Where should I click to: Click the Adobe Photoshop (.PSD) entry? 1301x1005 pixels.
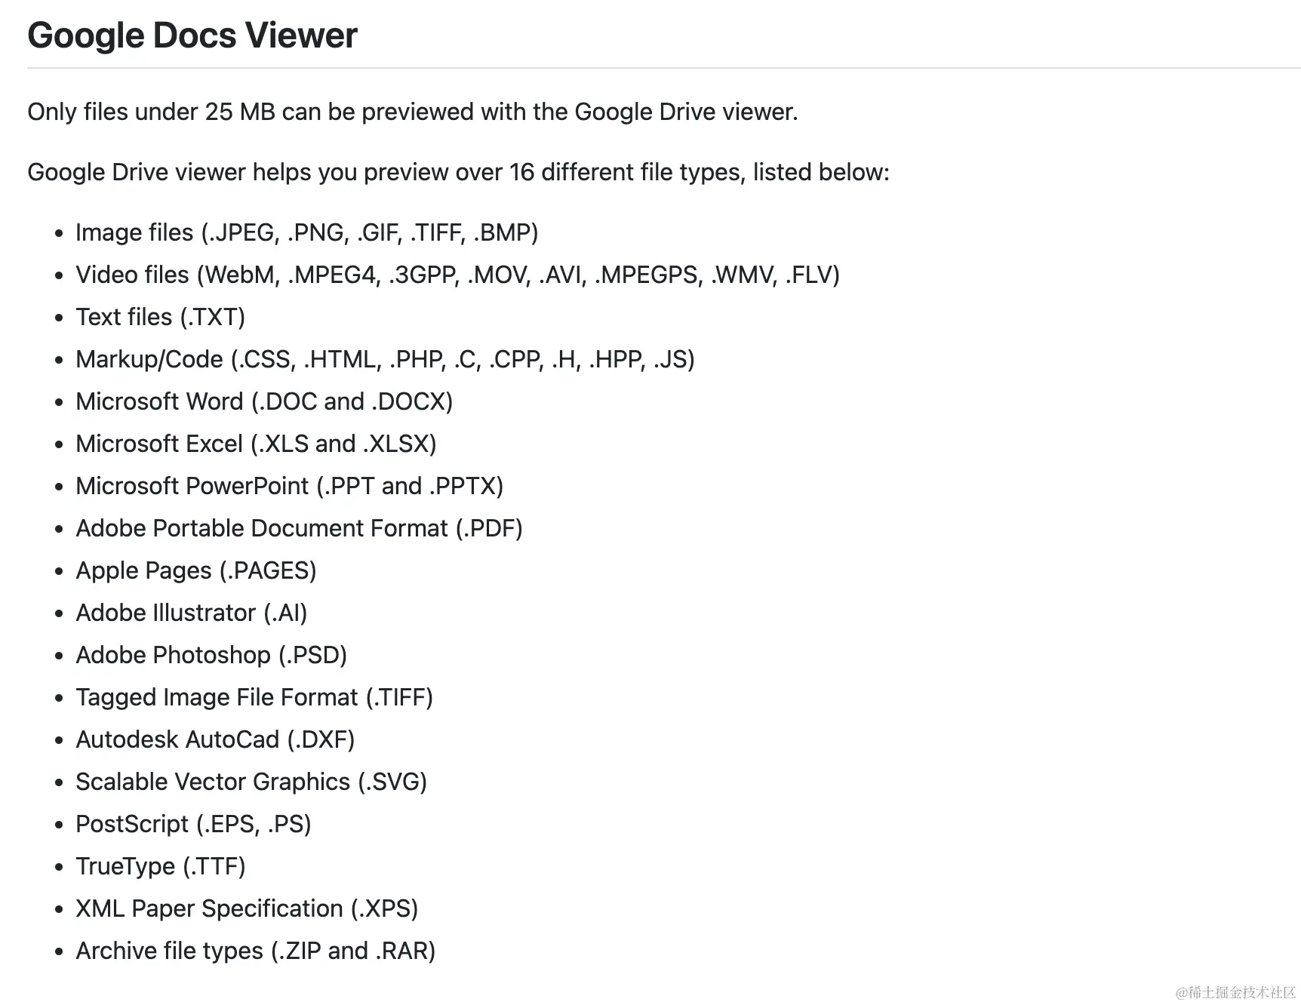point(211,655)
